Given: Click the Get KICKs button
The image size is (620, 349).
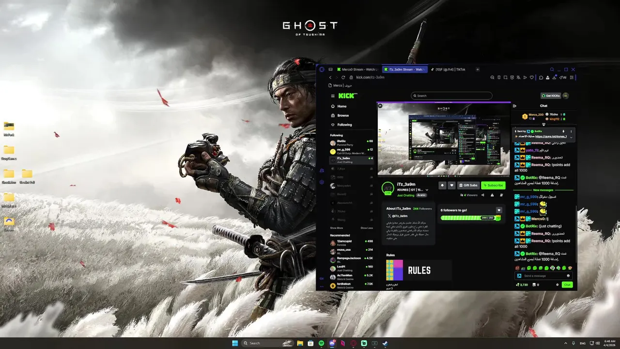Looking at the screenshot, I should 551,95.
